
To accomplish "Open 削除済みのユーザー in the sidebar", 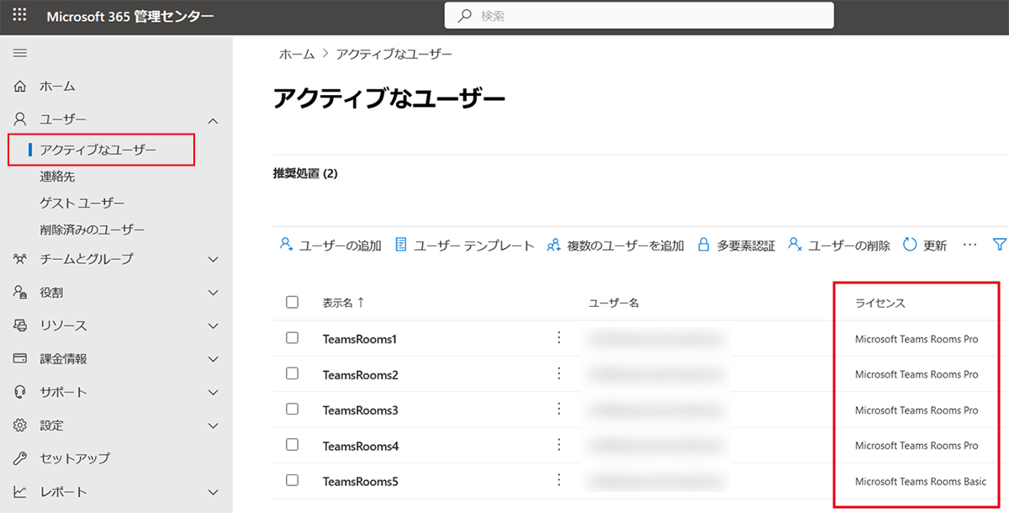I will 92,230.
